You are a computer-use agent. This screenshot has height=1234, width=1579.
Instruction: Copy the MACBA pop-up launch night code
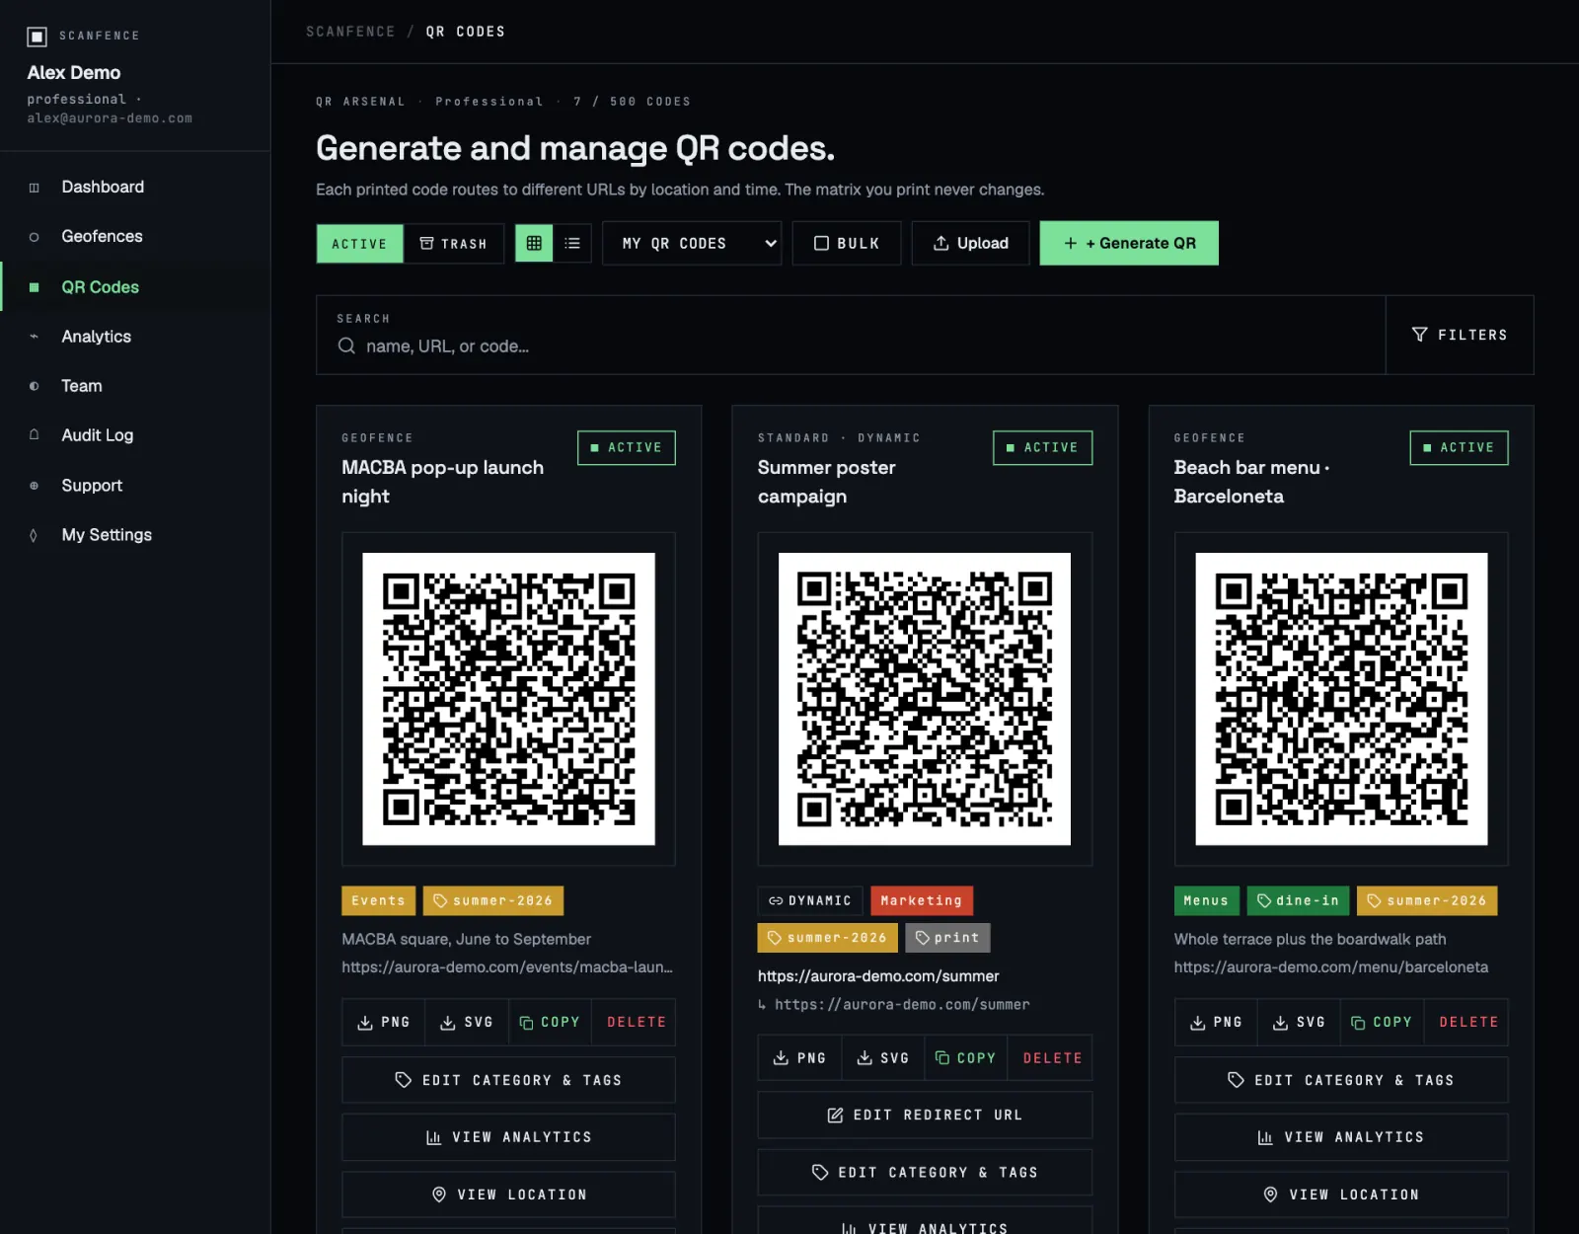550,1022
